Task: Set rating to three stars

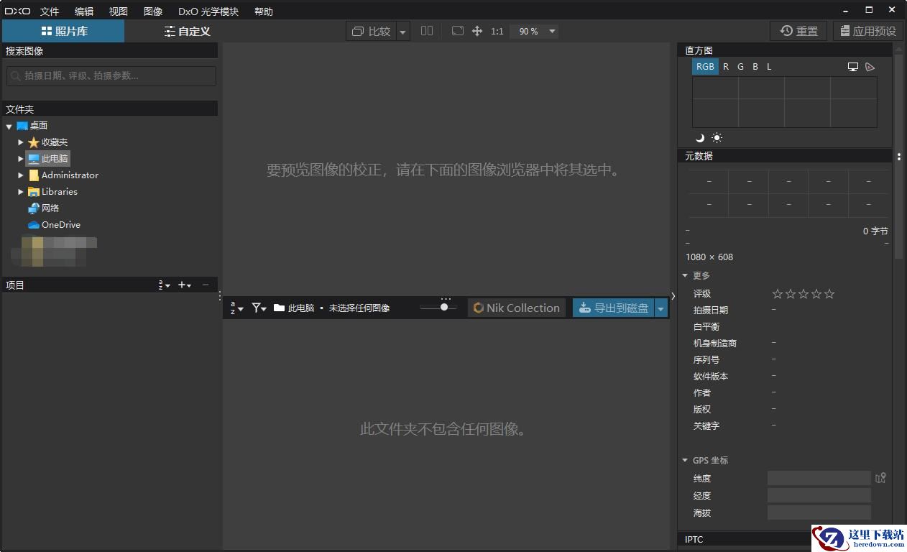Action: tap(804, 294)
